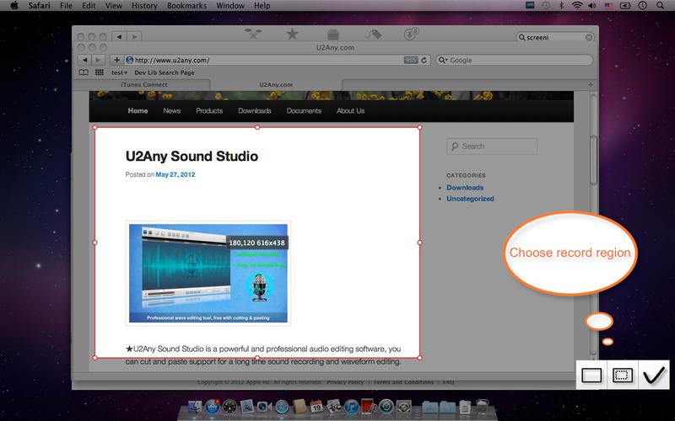
Task: Click Safari's forward arrow button
Action: click(x=98, y=60)
